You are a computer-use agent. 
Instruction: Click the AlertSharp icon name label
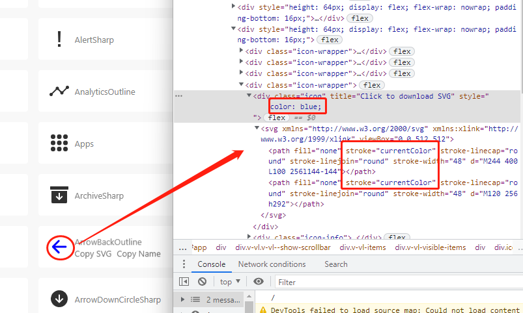point(94,40)
